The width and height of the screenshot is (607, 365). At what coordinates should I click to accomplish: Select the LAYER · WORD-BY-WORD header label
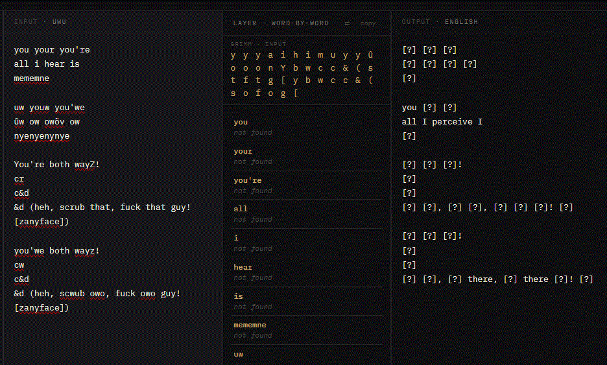point(281,23)
